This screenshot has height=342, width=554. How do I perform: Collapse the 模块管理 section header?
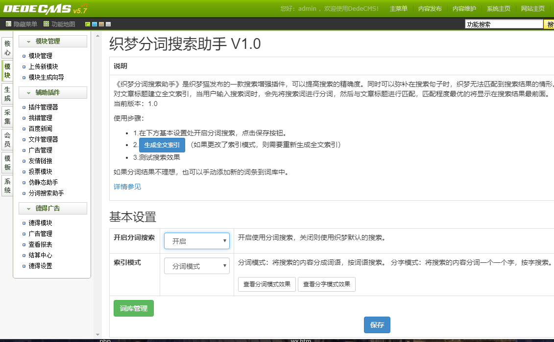point(52,41)
